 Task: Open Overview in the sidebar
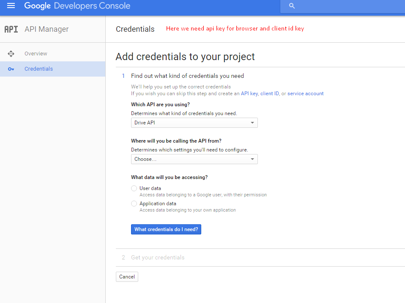[x=53, y=54]
